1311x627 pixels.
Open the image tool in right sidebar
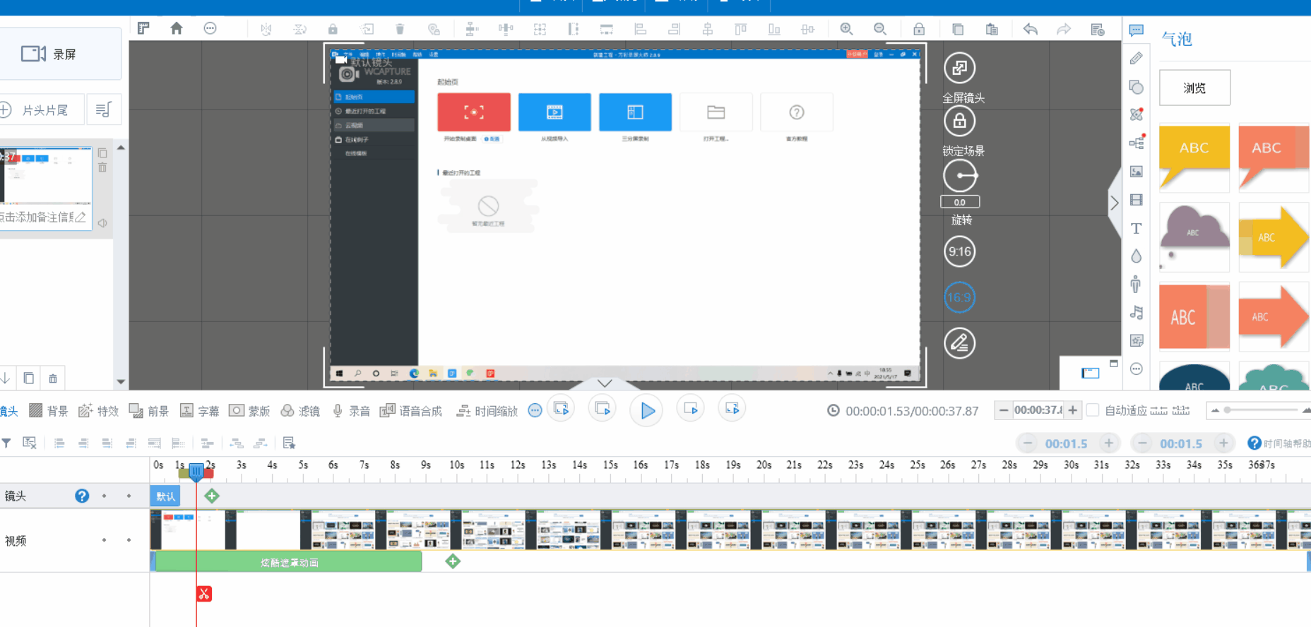[1137, 172]
